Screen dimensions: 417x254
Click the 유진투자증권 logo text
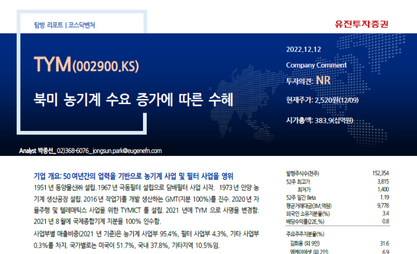click(x=361, y=24)
